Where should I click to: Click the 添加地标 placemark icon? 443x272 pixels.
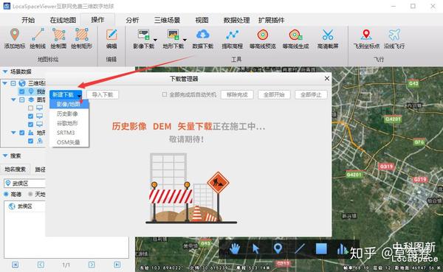click(15, 35)
